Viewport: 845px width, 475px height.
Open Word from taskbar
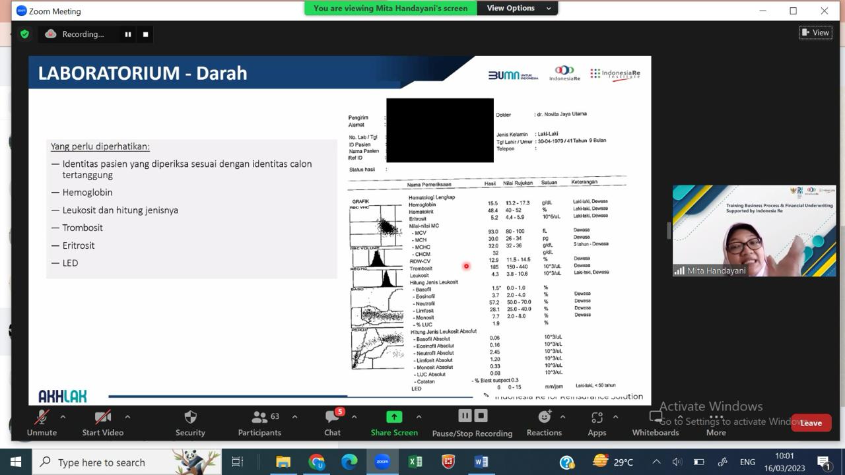pos(481,462)
